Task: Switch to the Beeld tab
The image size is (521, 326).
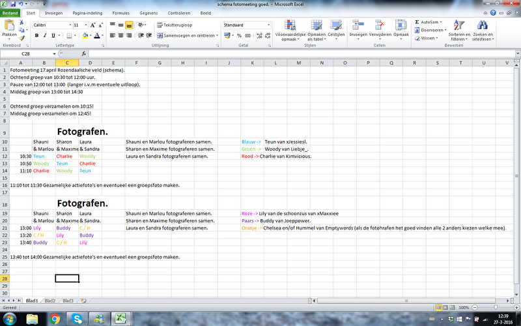Action: (205, 13)
